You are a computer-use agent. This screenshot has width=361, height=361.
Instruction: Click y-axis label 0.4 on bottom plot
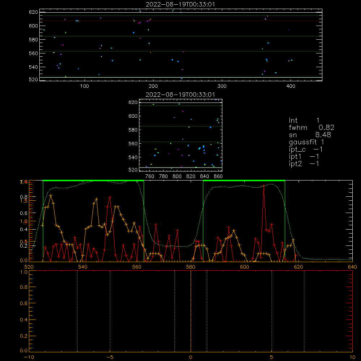coord(24,320)
